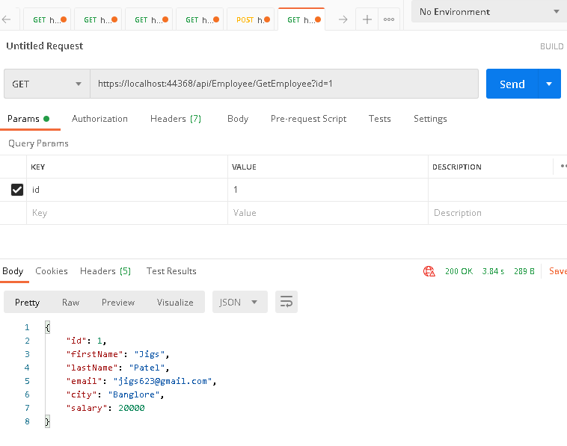Click the network globe warning icon
This screenshot has height=446, width=567.
(x=429, y=271)
